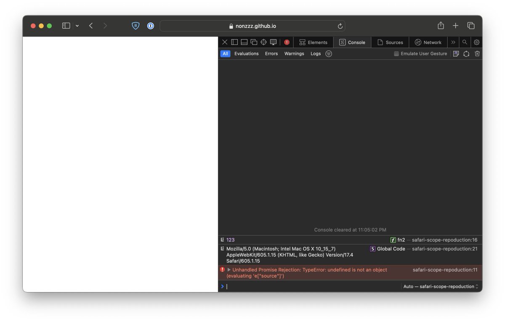Image resolution: width=505 pixels, height=322 pixels.
Task: Select the logged value 123
Action: coord(231,240)
